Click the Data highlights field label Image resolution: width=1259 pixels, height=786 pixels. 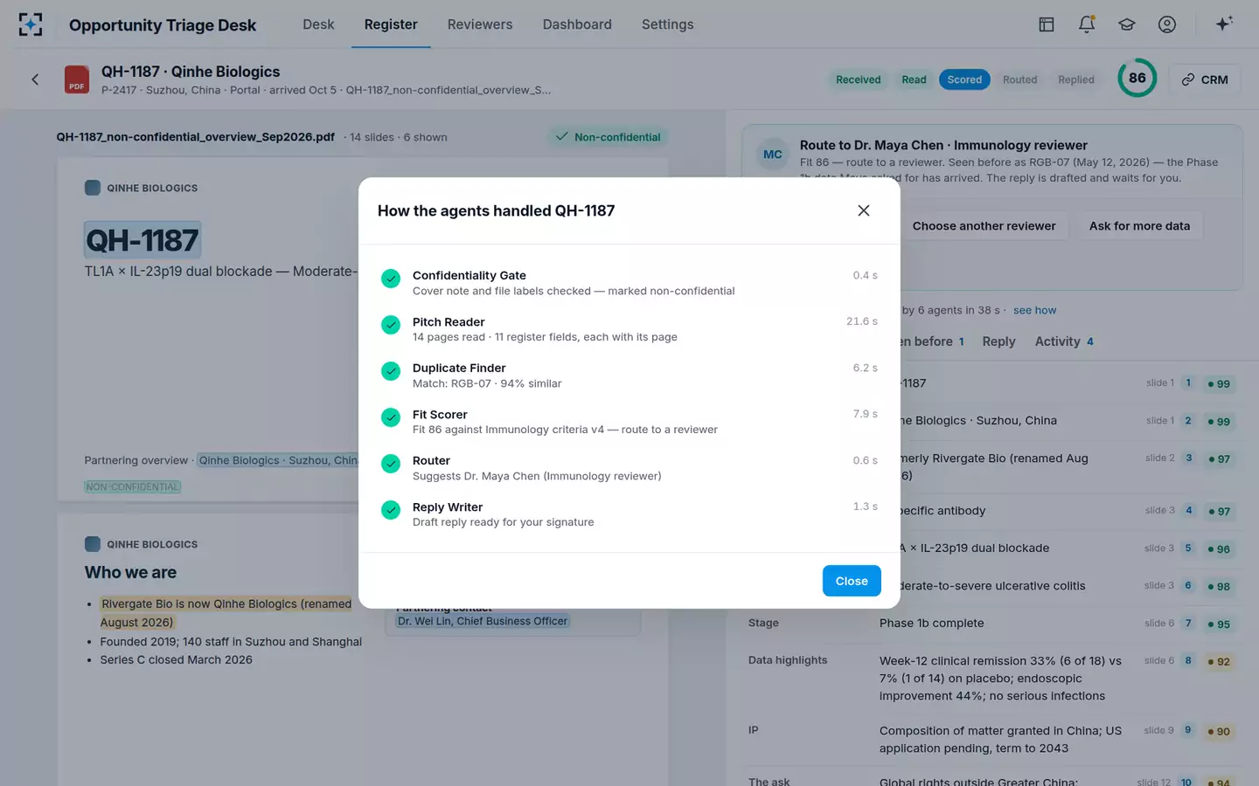tap(788, 660)
